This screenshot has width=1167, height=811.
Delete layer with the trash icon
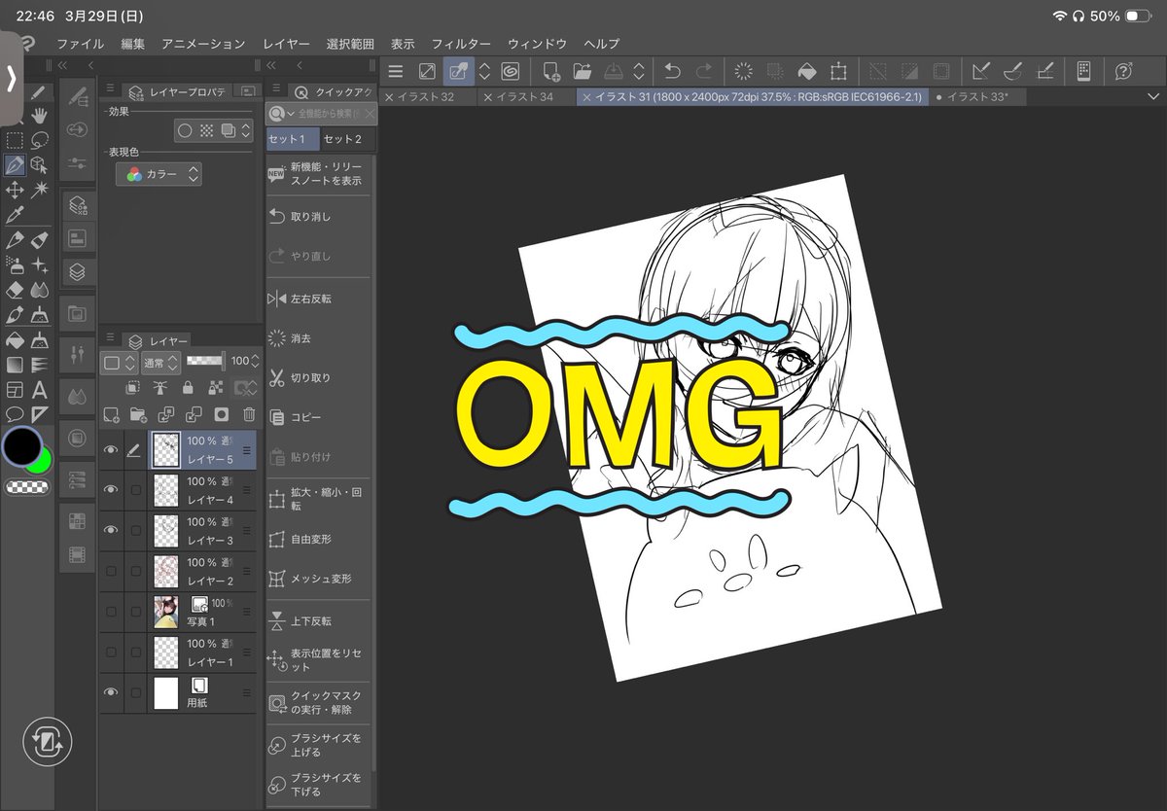pos(249,414)
